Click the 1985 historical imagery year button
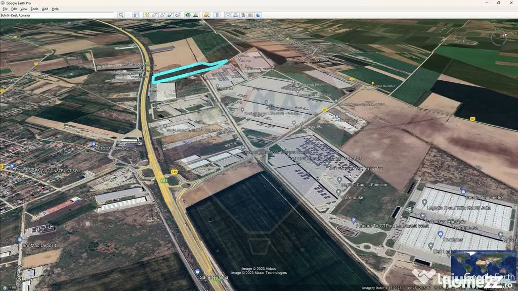This screenshot has width=518, height=291. (13, 287)
